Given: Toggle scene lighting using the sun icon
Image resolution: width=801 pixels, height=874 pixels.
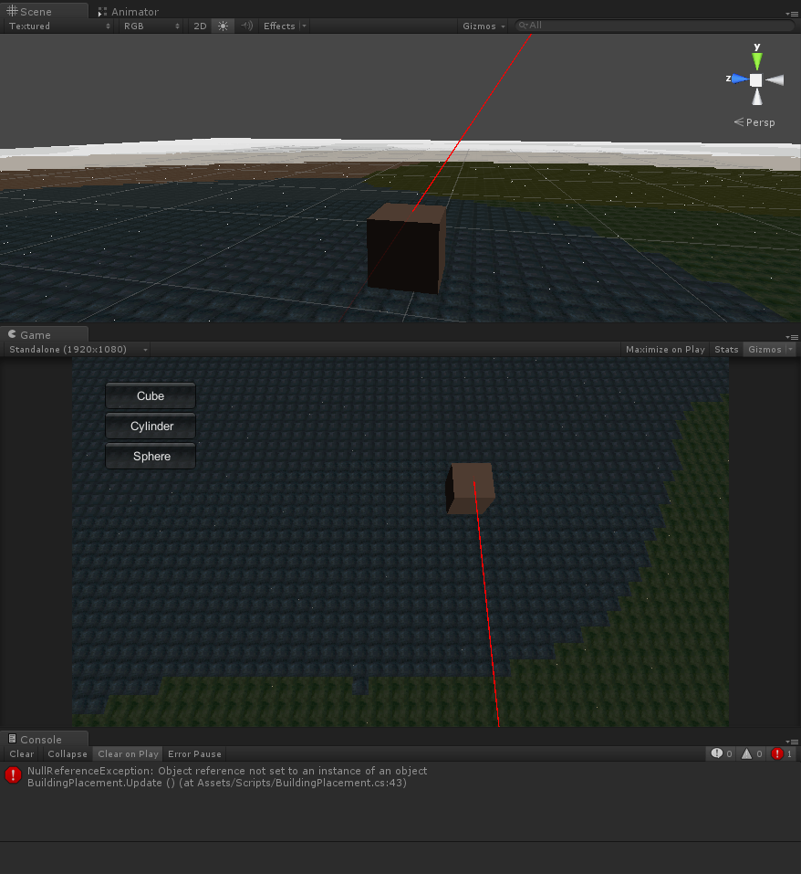Looking at the screenshot, I should tap(223, 26).
